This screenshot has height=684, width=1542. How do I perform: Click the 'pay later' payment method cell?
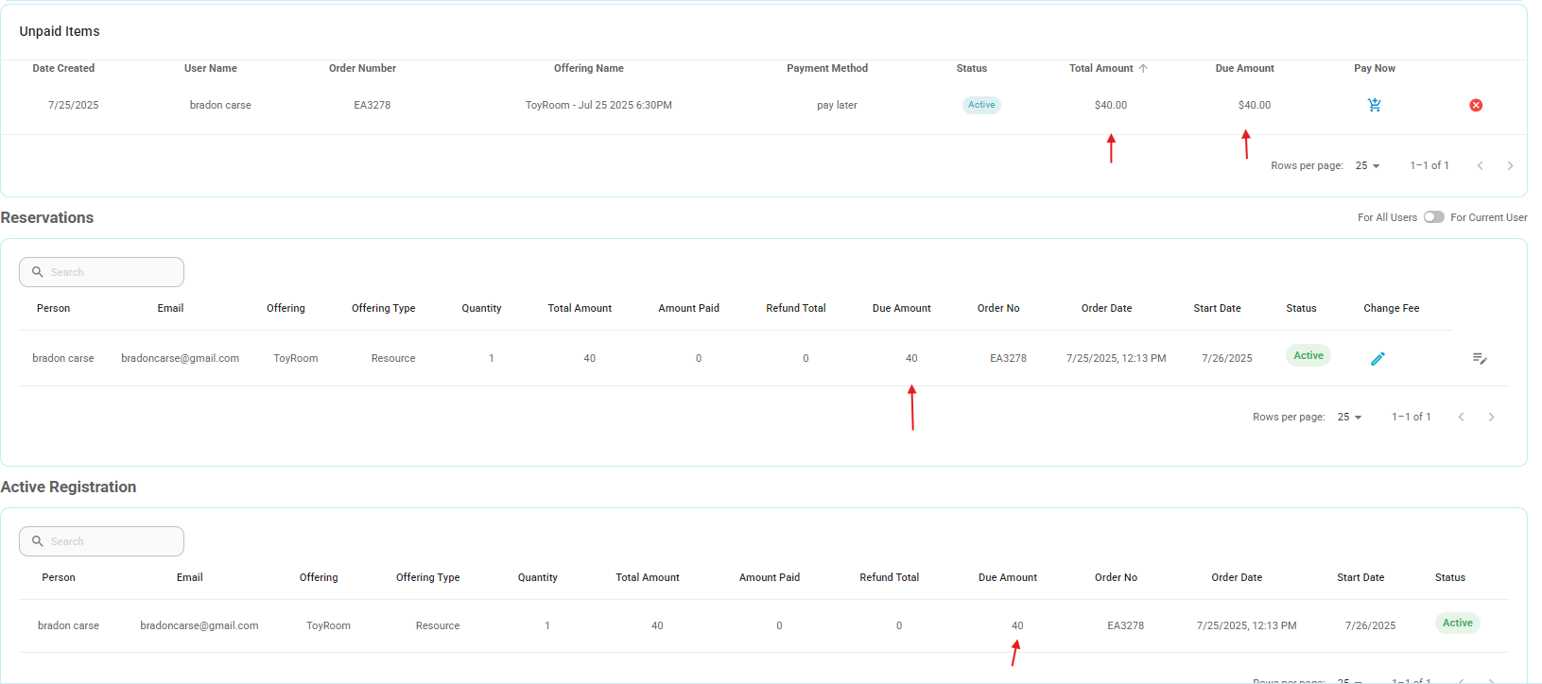(837, 105)
